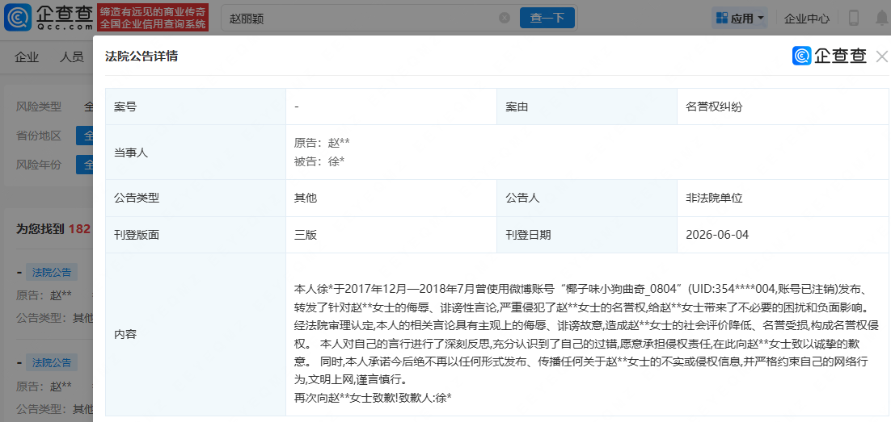Select the 法院公告 tag in the first result
891x422 pixels.
(52, 272)
